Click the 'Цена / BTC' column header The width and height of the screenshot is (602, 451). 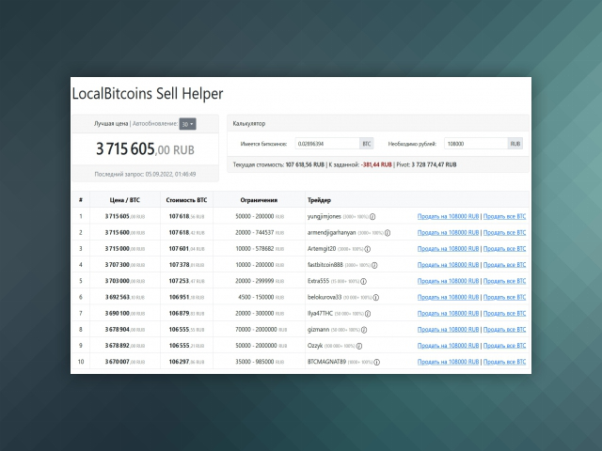click(125, 200)
